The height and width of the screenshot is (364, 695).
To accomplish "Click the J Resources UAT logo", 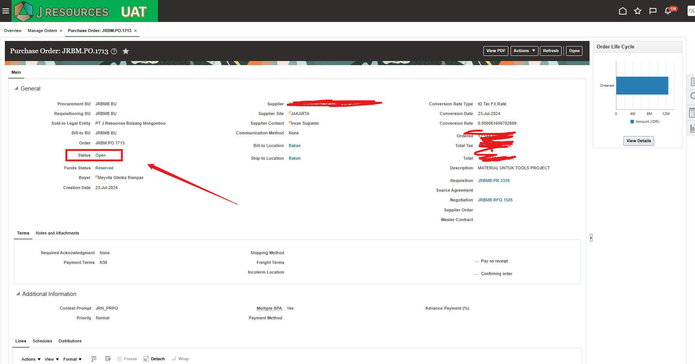I will [85, 11].
